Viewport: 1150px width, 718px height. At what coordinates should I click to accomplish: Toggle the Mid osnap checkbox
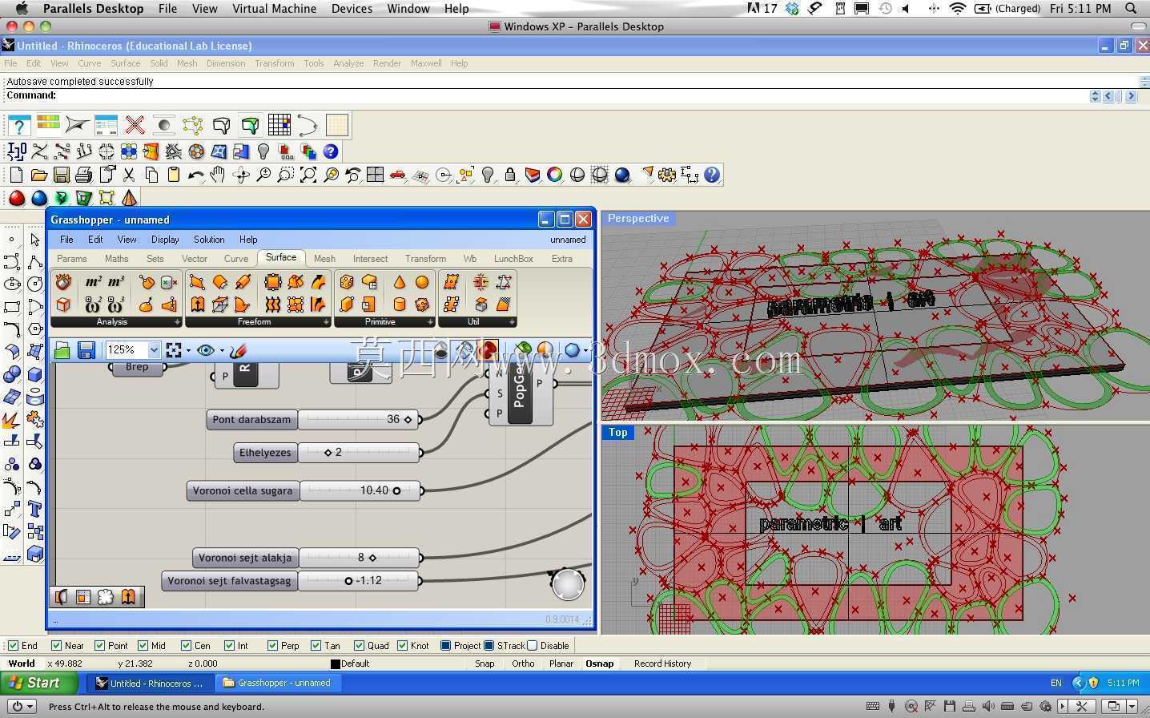tap(143, 645)
